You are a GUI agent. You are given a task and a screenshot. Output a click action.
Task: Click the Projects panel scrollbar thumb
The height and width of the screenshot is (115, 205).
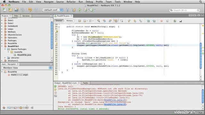pyautogui.click(x=52, y=35)
